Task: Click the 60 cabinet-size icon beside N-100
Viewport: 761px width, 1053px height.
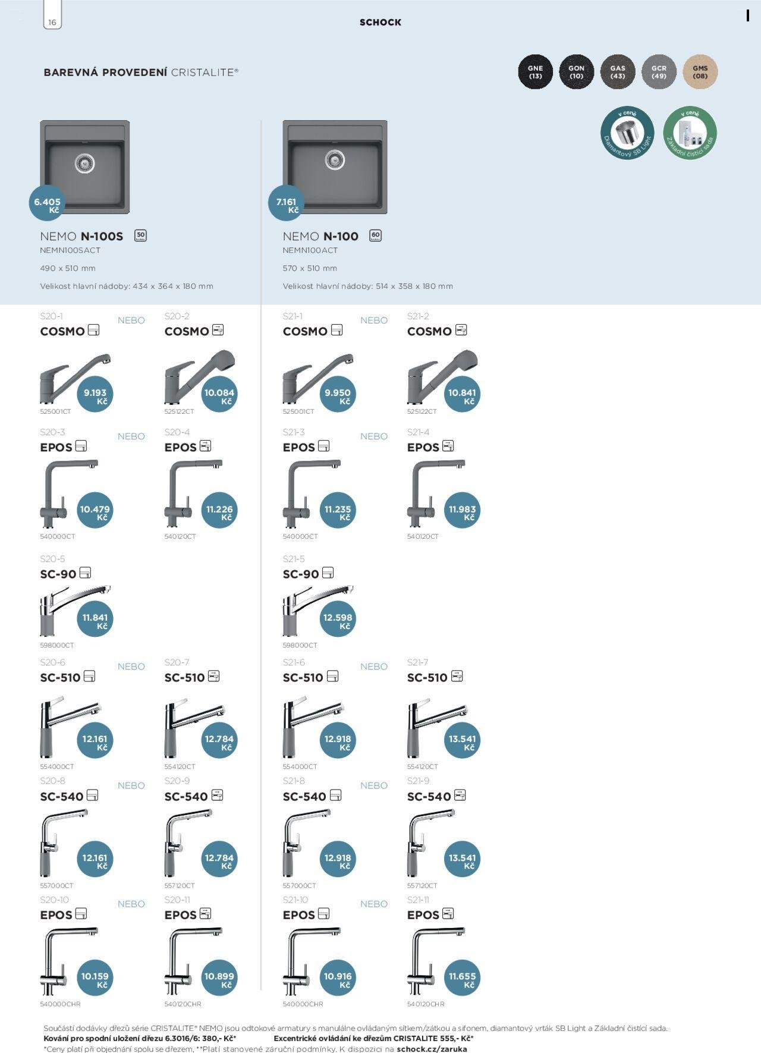Action: tap(375, 235)
